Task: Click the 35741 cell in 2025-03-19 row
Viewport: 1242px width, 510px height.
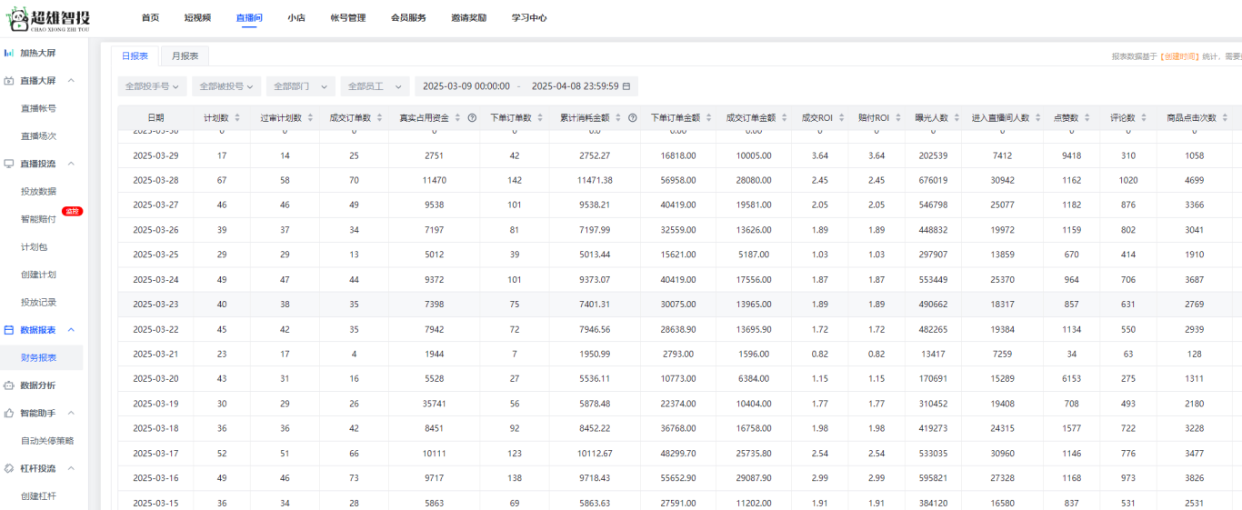Action: click(x=434, y=404)
